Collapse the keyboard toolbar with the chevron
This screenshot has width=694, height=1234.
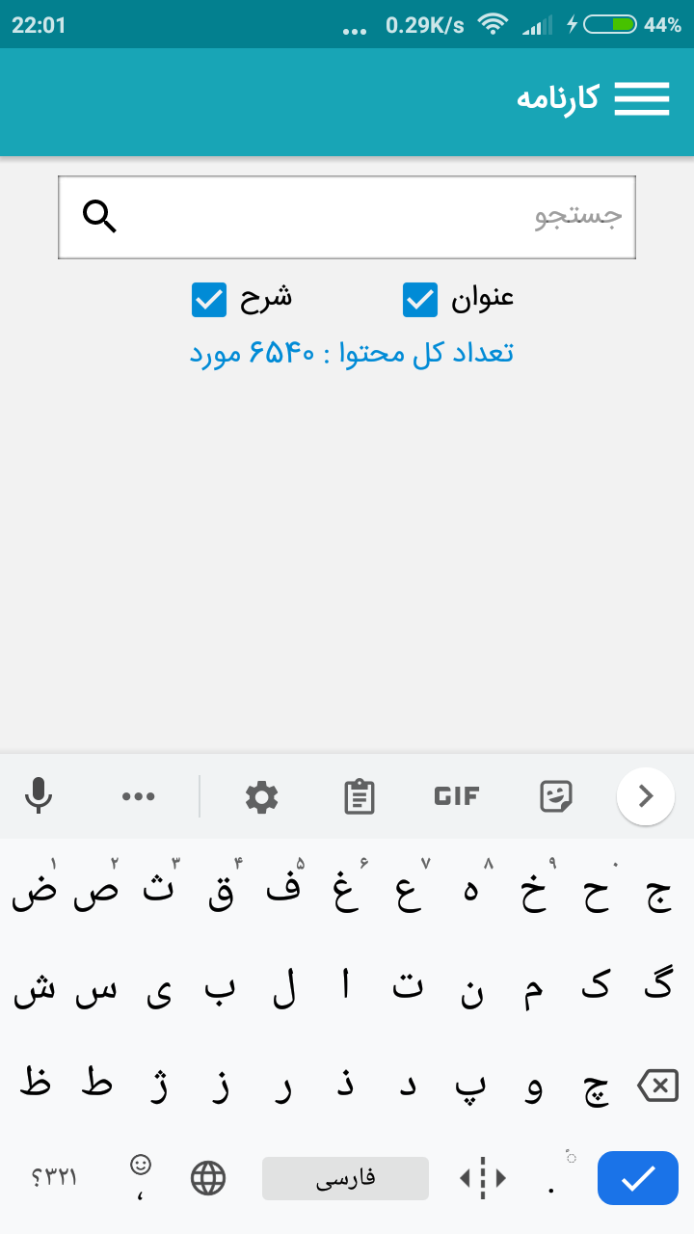(645, 796)
